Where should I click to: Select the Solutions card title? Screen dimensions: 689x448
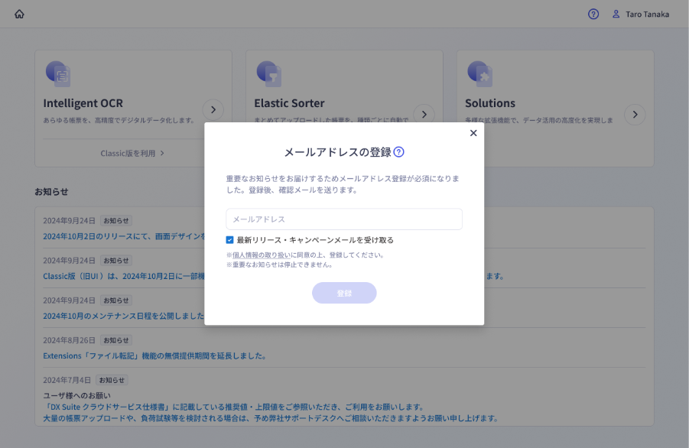tap(490, 103)
